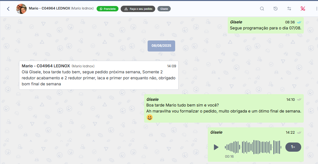
Task: Click the green Francielle WhatsApp tag
Action: (x=107, y=9)
